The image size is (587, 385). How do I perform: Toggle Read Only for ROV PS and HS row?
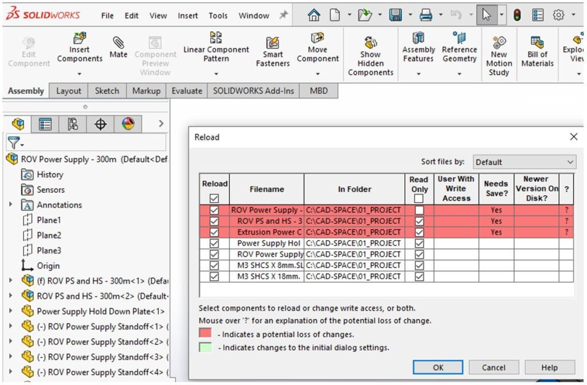[x=419, y=221]
